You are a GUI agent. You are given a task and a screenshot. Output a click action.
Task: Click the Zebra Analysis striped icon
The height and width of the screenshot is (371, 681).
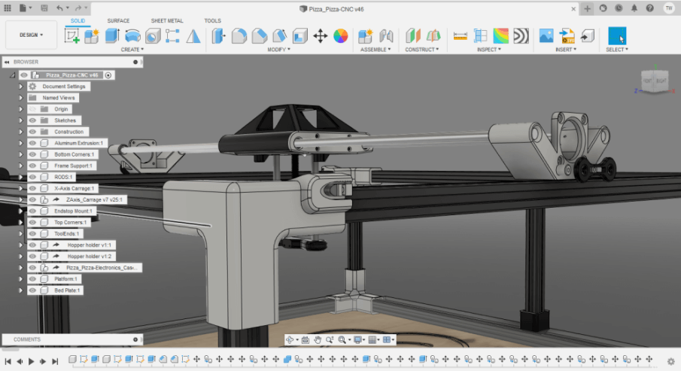521,35
